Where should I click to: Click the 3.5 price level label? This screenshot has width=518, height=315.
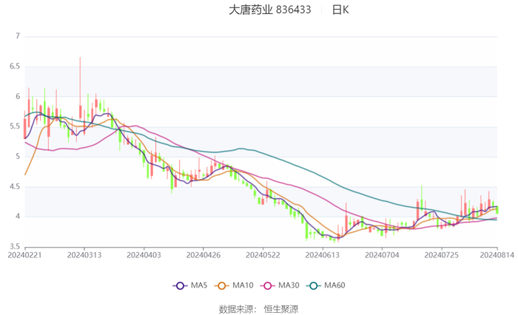13,246
